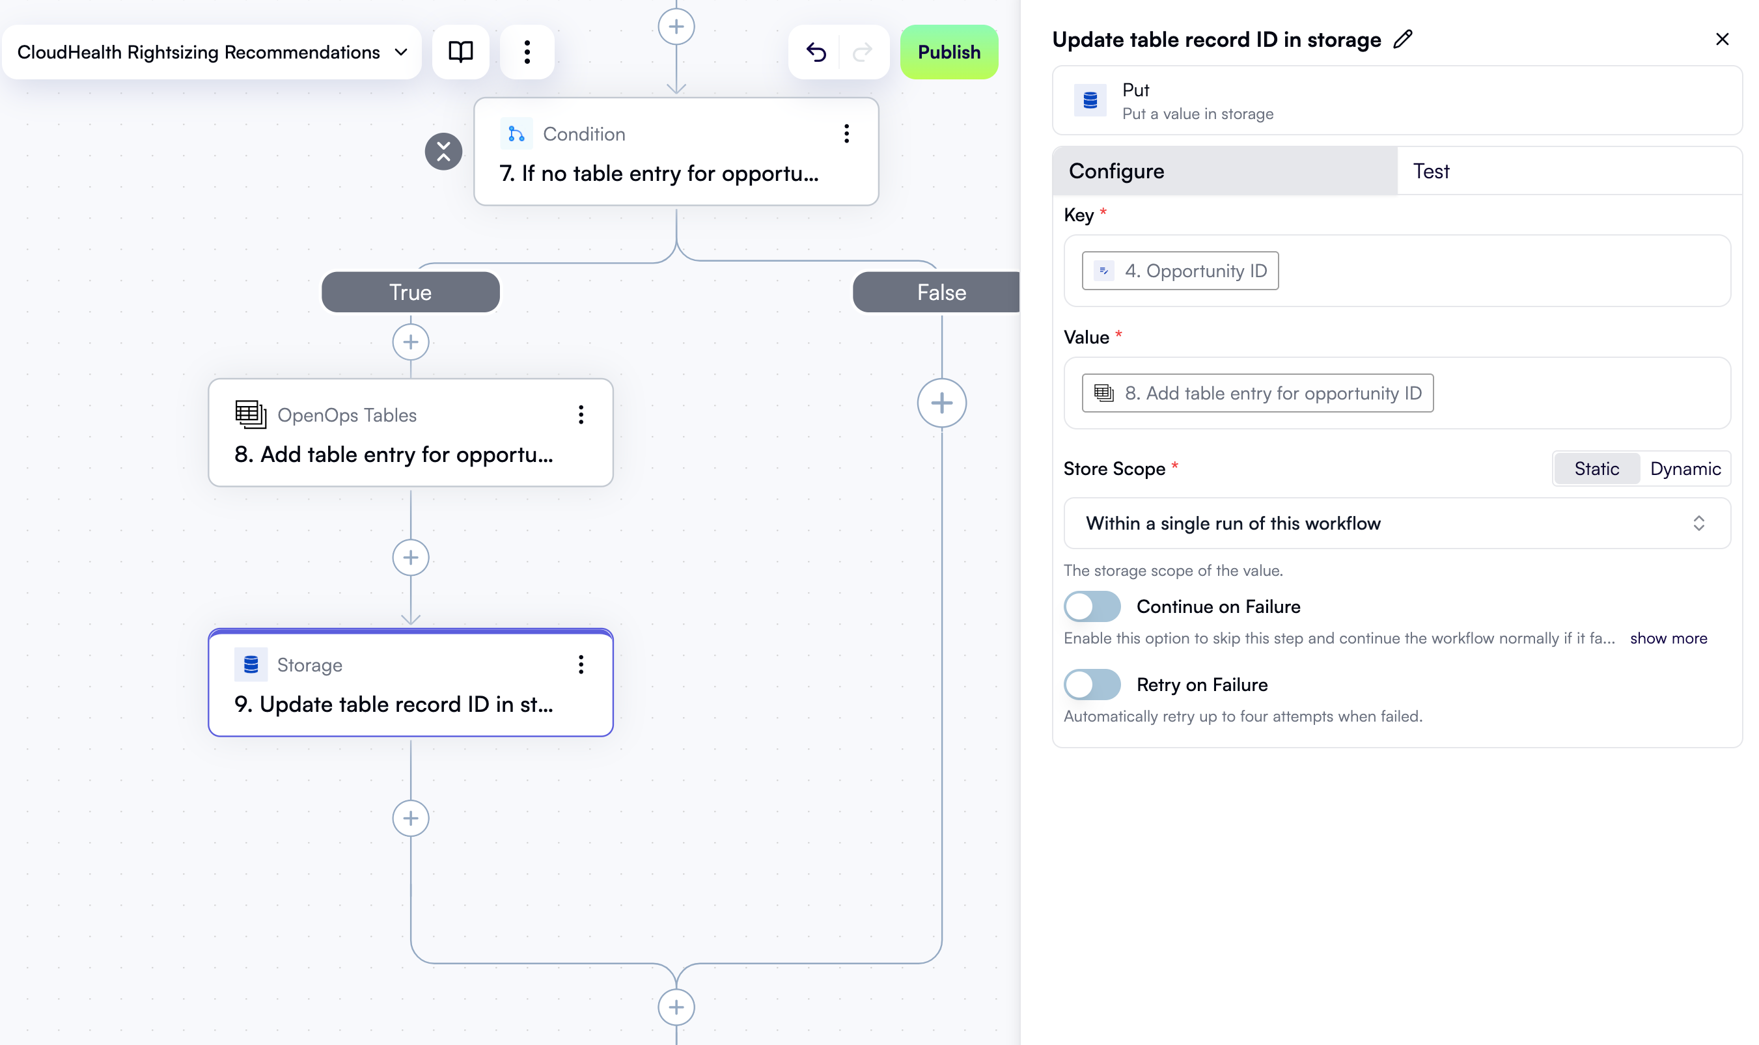Viewport: 1759px width, 1045px height.
Task: Open the top toolbar three-dot menu
Action: 527,51
